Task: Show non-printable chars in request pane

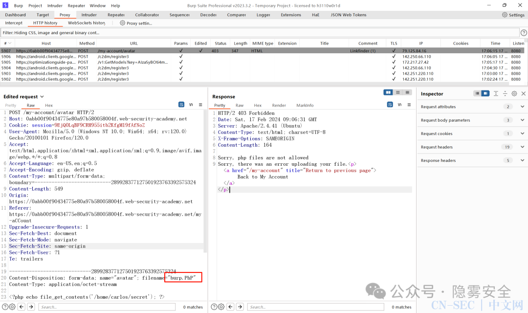Action: click(191, 105)
